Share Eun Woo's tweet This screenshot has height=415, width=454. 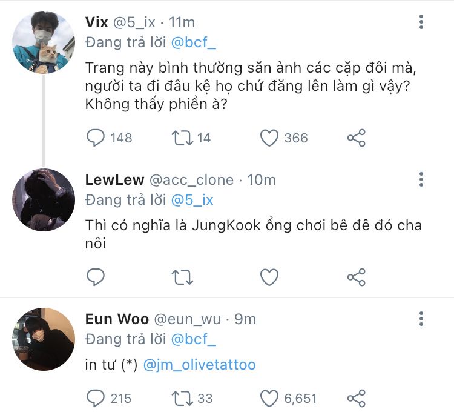coord(357,398)
